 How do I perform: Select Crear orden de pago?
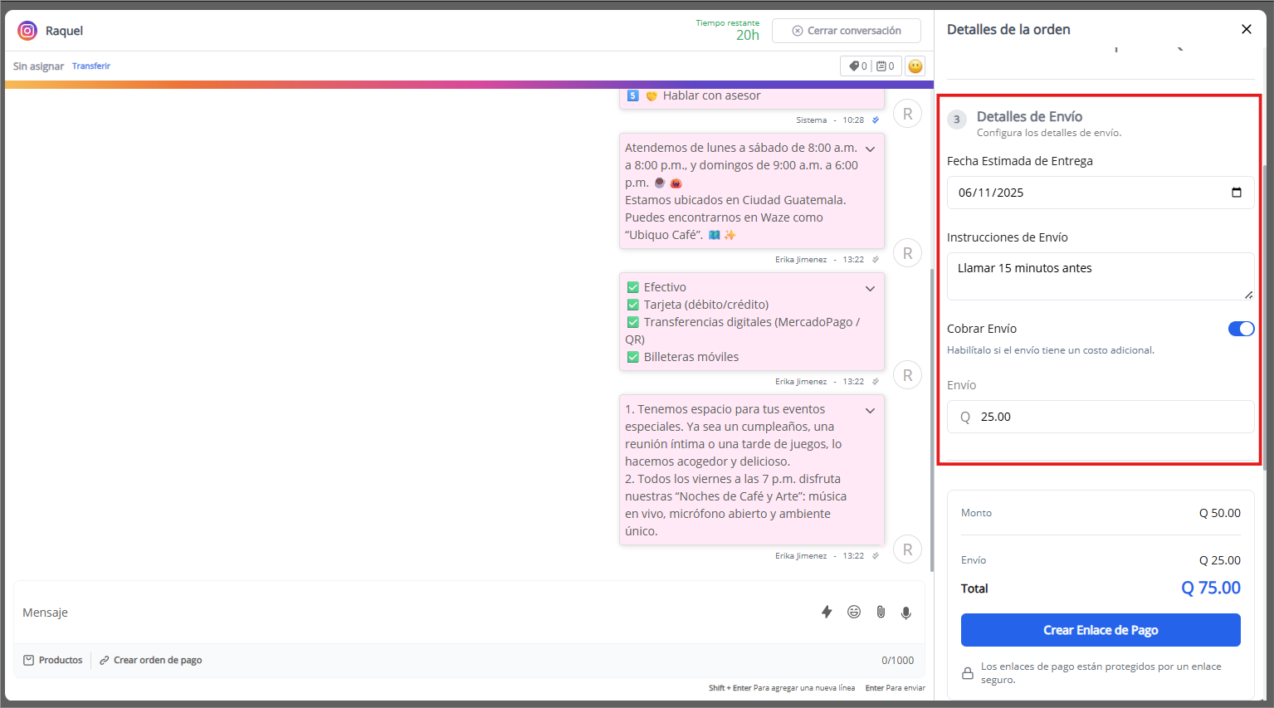point(150,660)
